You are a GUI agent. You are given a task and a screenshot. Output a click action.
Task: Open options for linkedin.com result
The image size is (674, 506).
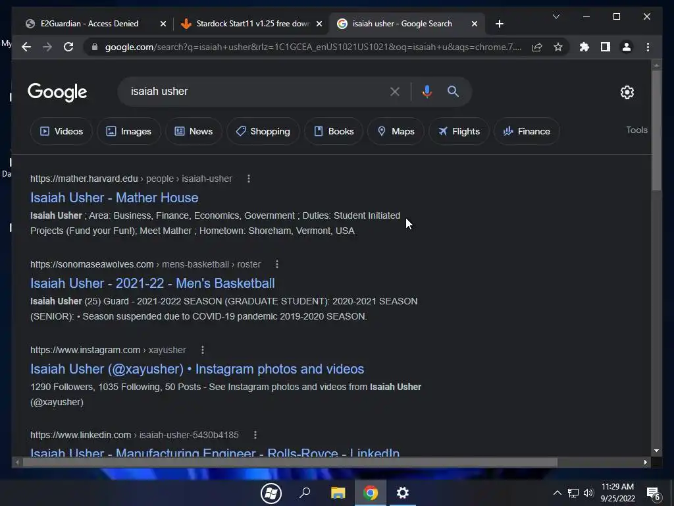[255, 435]
